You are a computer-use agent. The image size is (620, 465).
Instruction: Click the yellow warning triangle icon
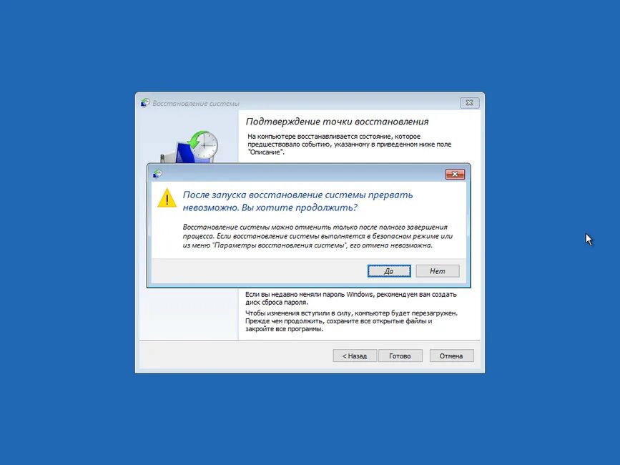(x=167, y=198)
